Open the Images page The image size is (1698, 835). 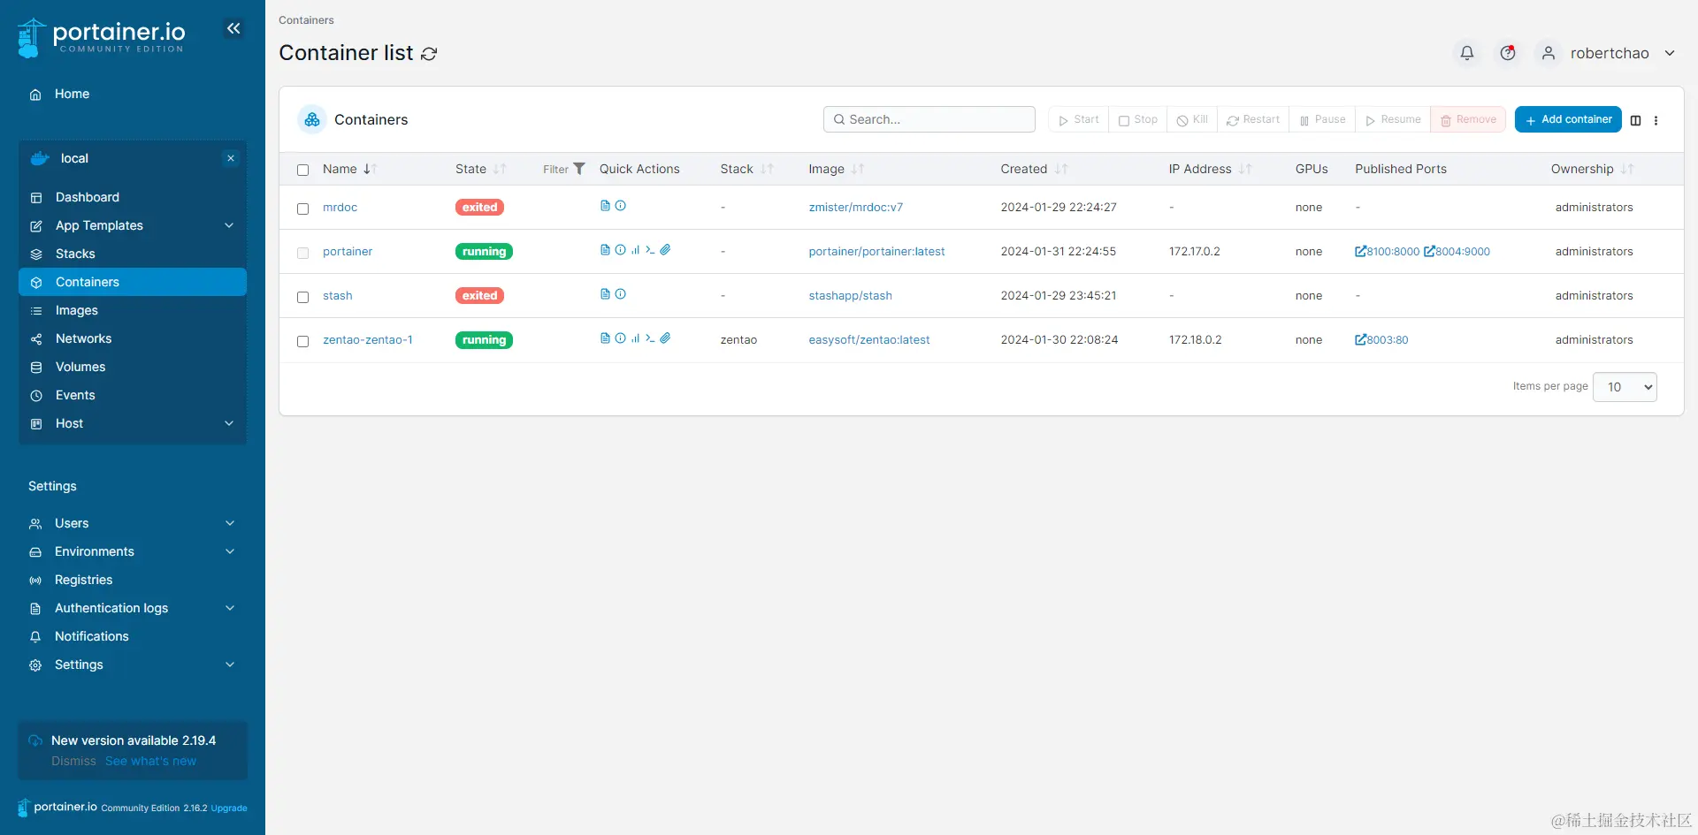pyautogui.click(x=133, y=310)
